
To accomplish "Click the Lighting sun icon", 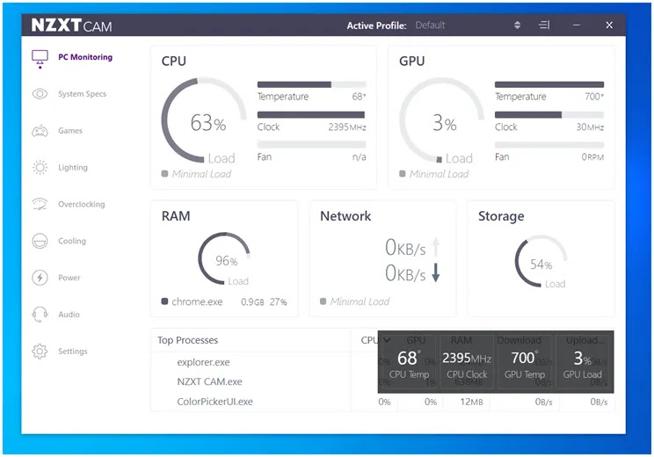I will click(40, 168).
